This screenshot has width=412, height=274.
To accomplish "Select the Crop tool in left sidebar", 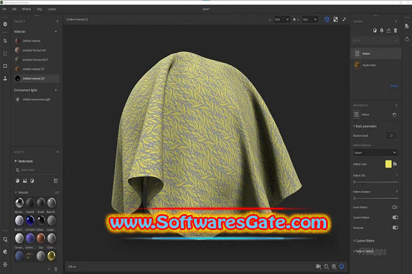I will pyautogui.click(x=5, y=41).
